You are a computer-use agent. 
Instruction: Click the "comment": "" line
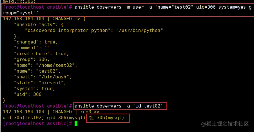tap(33, 48)
